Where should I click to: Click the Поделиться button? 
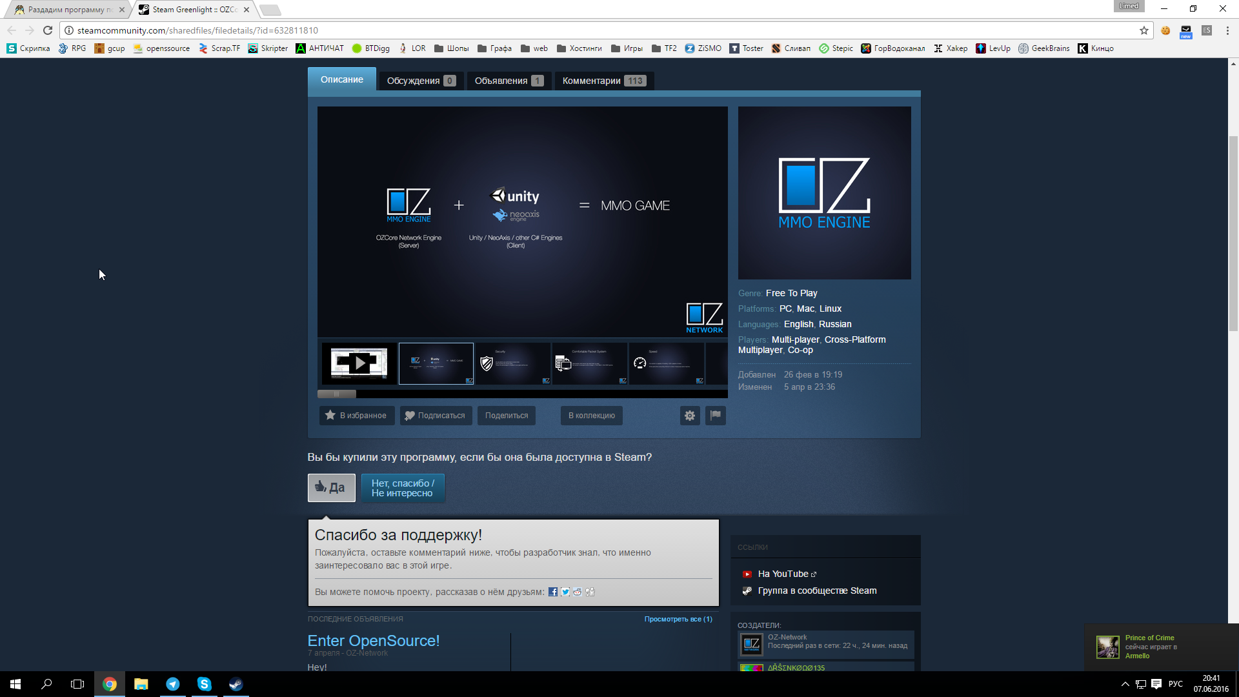pyautogui.click(x=507, y=416)
